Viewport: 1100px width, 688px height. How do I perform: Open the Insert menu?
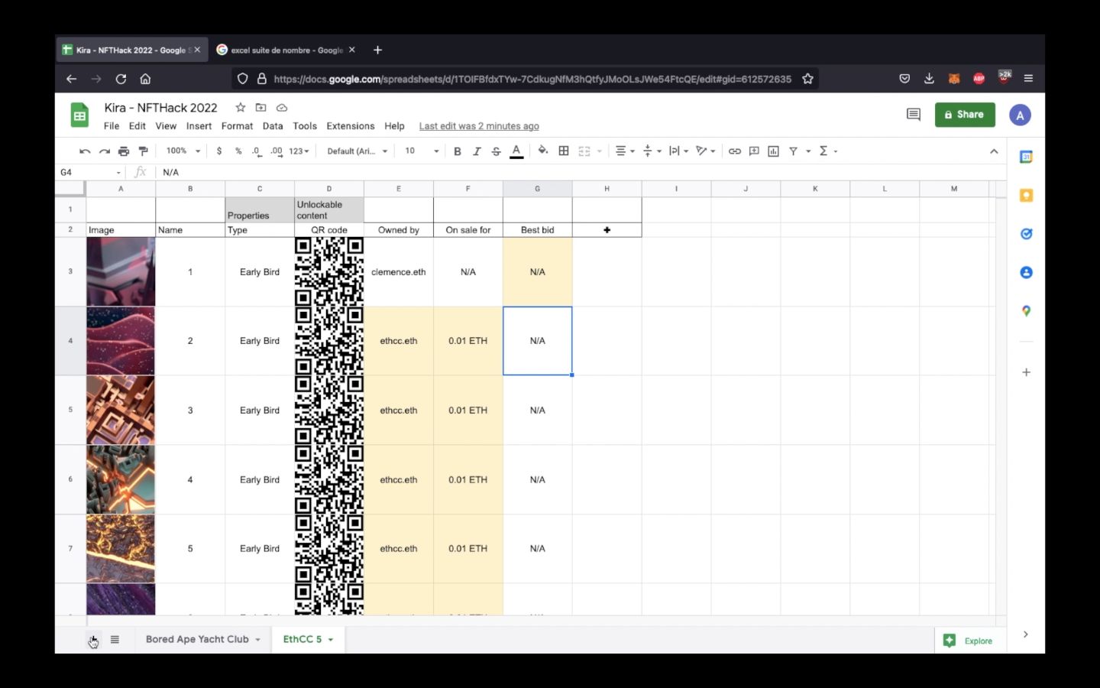click(199, 126)
